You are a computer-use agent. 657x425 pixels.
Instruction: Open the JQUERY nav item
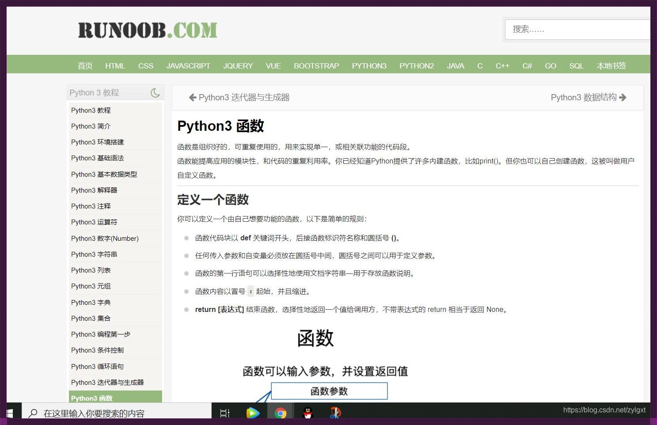(238, 66)
